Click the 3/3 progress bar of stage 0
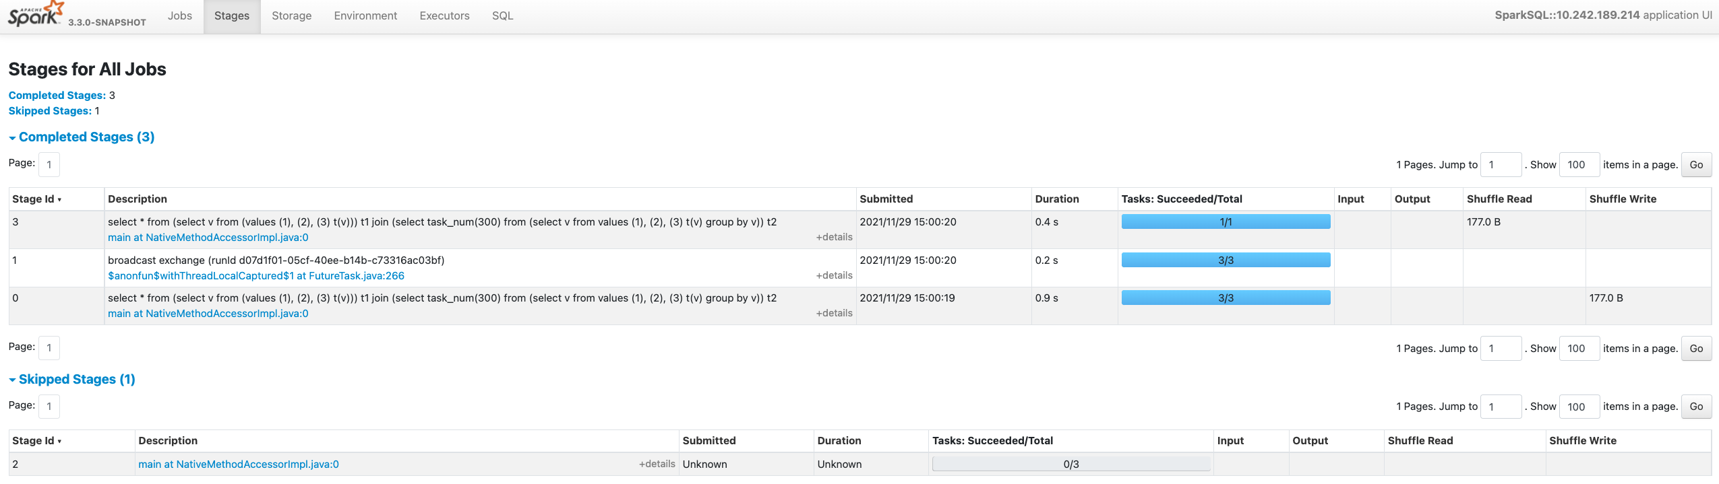 tap(1226, 298)
